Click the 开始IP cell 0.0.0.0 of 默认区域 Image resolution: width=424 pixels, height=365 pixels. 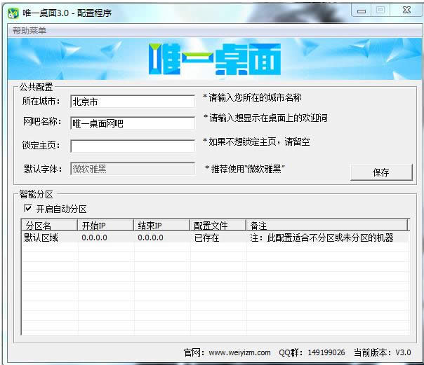[x=94, y=237]
